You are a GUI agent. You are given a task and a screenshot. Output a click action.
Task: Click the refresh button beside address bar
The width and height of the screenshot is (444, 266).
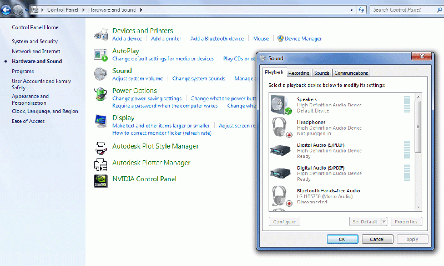(x=361, y=10)
